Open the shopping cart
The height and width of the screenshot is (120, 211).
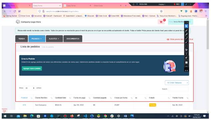(x=161, y=22)
